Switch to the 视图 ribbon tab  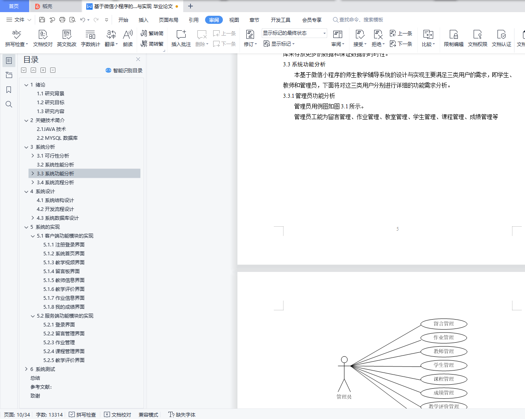234,20
